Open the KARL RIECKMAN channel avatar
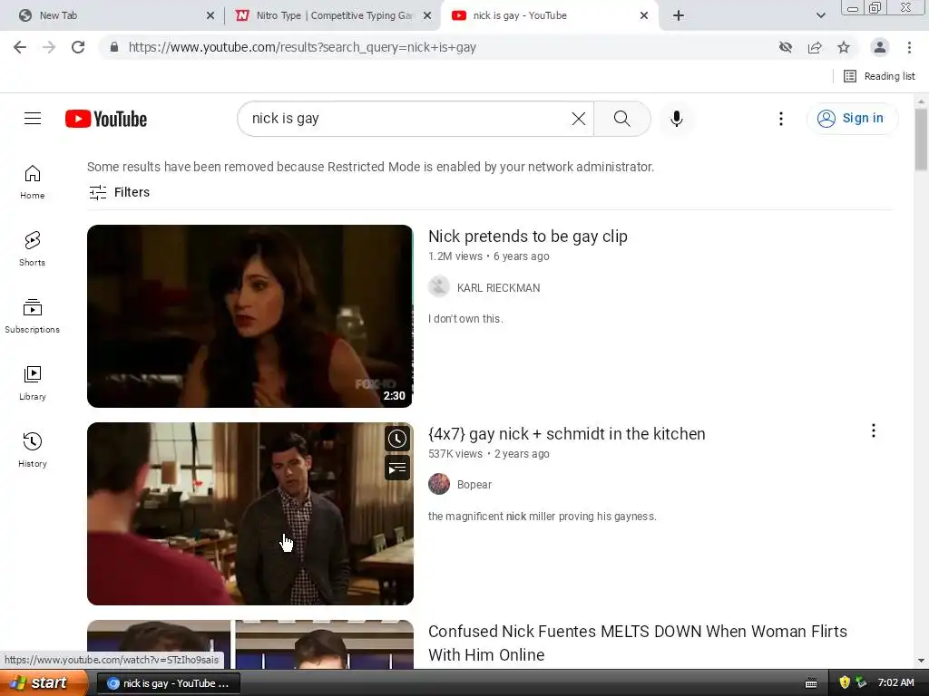This screenshot has width=929, height=696. tap(439, 286)
